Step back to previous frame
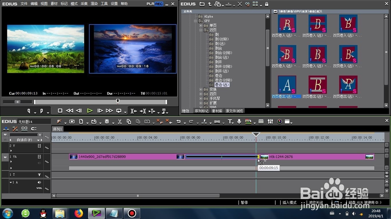391x219 pixels. (x=79, y=111)
